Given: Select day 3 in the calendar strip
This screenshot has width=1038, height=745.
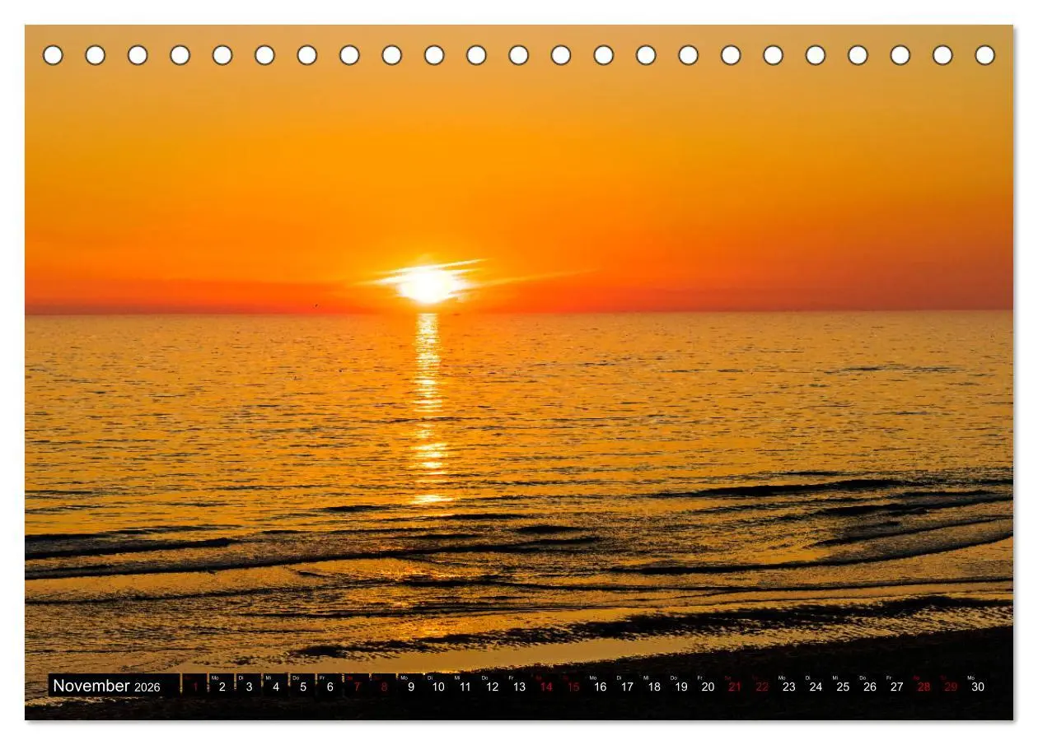Looking at the screenshot, I should (x=249, y=687).
